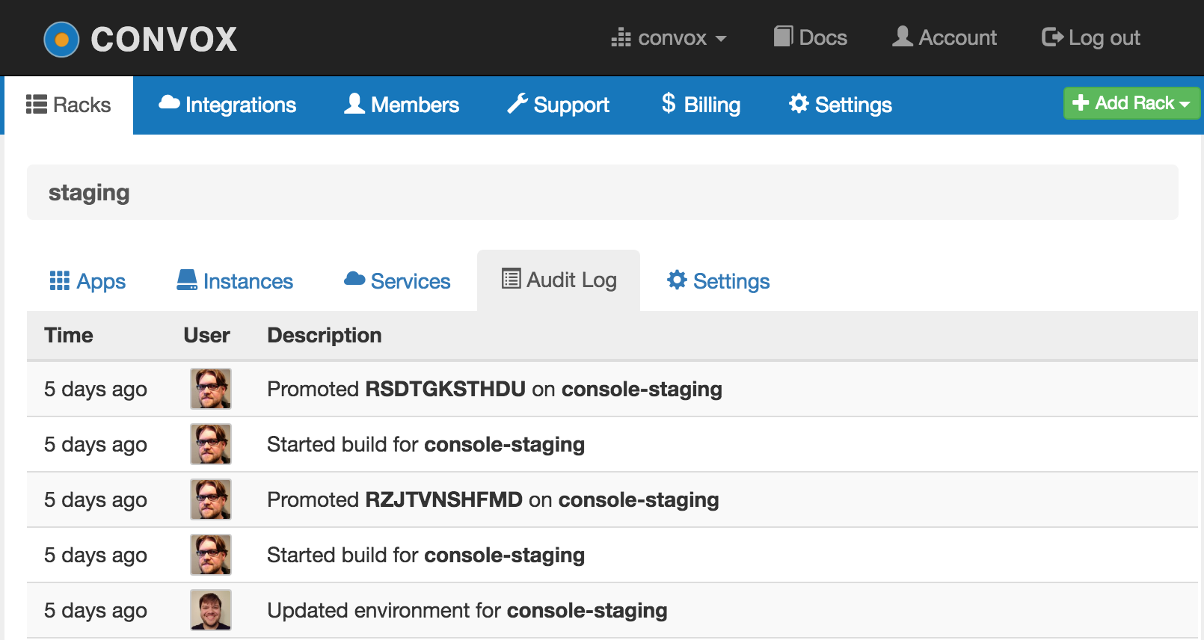Viewport: 1204px width, 640px height.
Task: Click the Description column header
Action: (325, 335)
